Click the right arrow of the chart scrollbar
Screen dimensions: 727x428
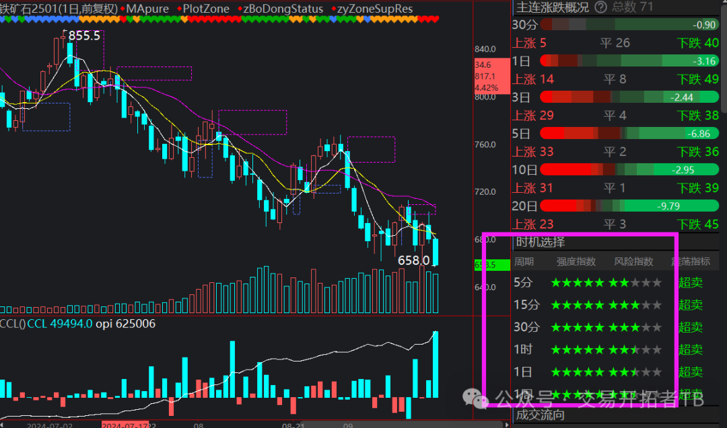[507, 424]
